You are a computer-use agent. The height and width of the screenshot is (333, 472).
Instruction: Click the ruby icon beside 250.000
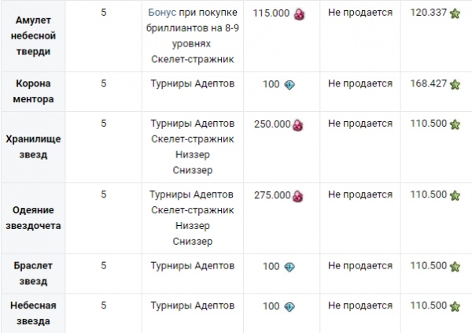point(297,125)
